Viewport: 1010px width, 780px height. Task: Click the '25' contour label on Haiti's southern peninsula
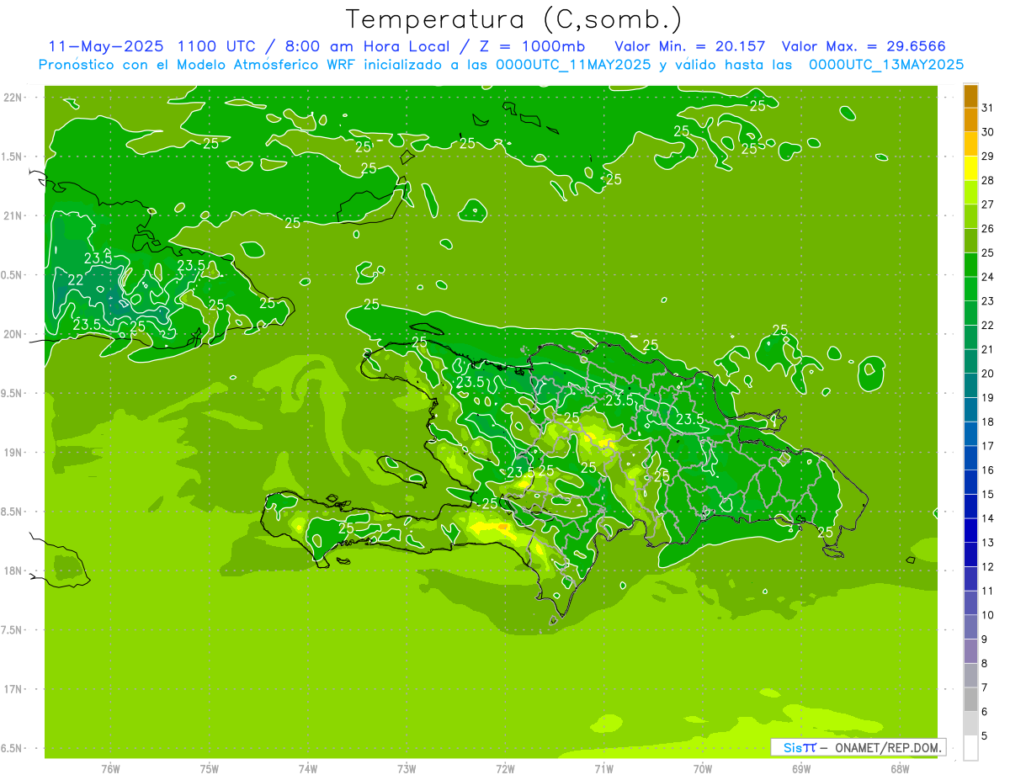[x=345, y=528]
